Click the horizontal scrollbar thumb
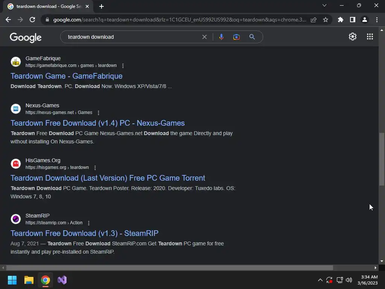 click(x=170, y=268)
